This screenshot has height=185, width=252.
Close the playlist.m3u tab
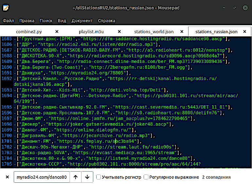119,31
